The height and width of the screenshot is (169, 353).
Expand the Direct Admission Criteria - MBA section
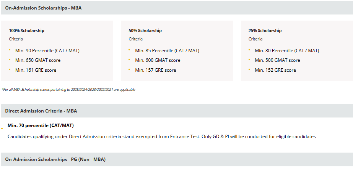click(177, 111)
